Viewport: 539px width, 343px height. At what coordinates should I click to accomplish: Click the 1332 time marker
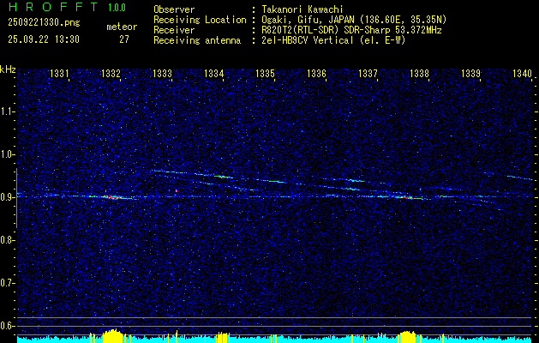(111, 73)
